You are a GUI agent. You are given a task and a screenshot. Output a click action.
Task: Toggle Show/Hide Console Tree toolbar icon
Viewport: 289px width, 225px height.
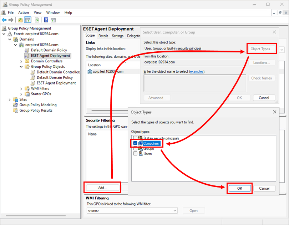(x=27, y=20)
